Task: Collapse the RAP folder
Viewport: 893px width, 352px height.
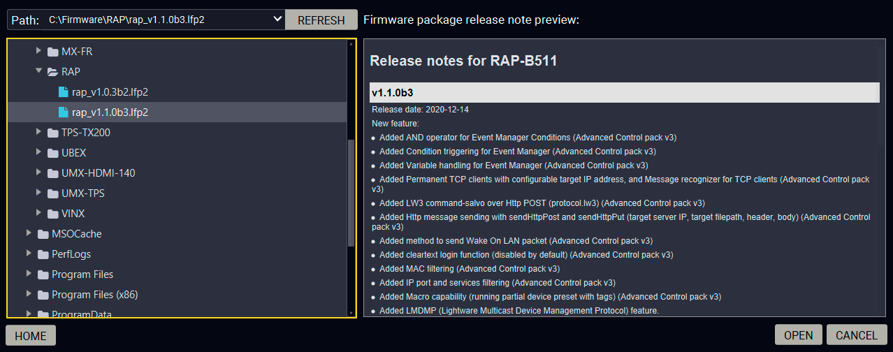Action: [x=38, y=72]
